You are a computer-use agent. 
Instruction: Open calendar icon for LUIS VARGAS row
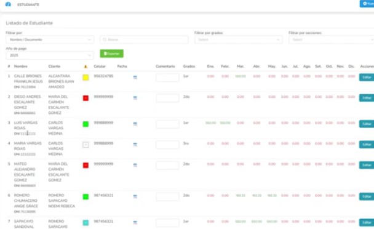tap(135, 124)
